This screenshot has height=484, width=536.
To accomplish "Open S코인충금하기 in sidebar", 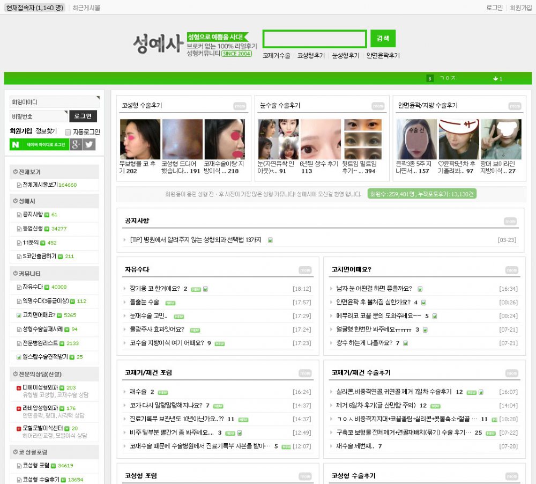I will pos(39,256).
